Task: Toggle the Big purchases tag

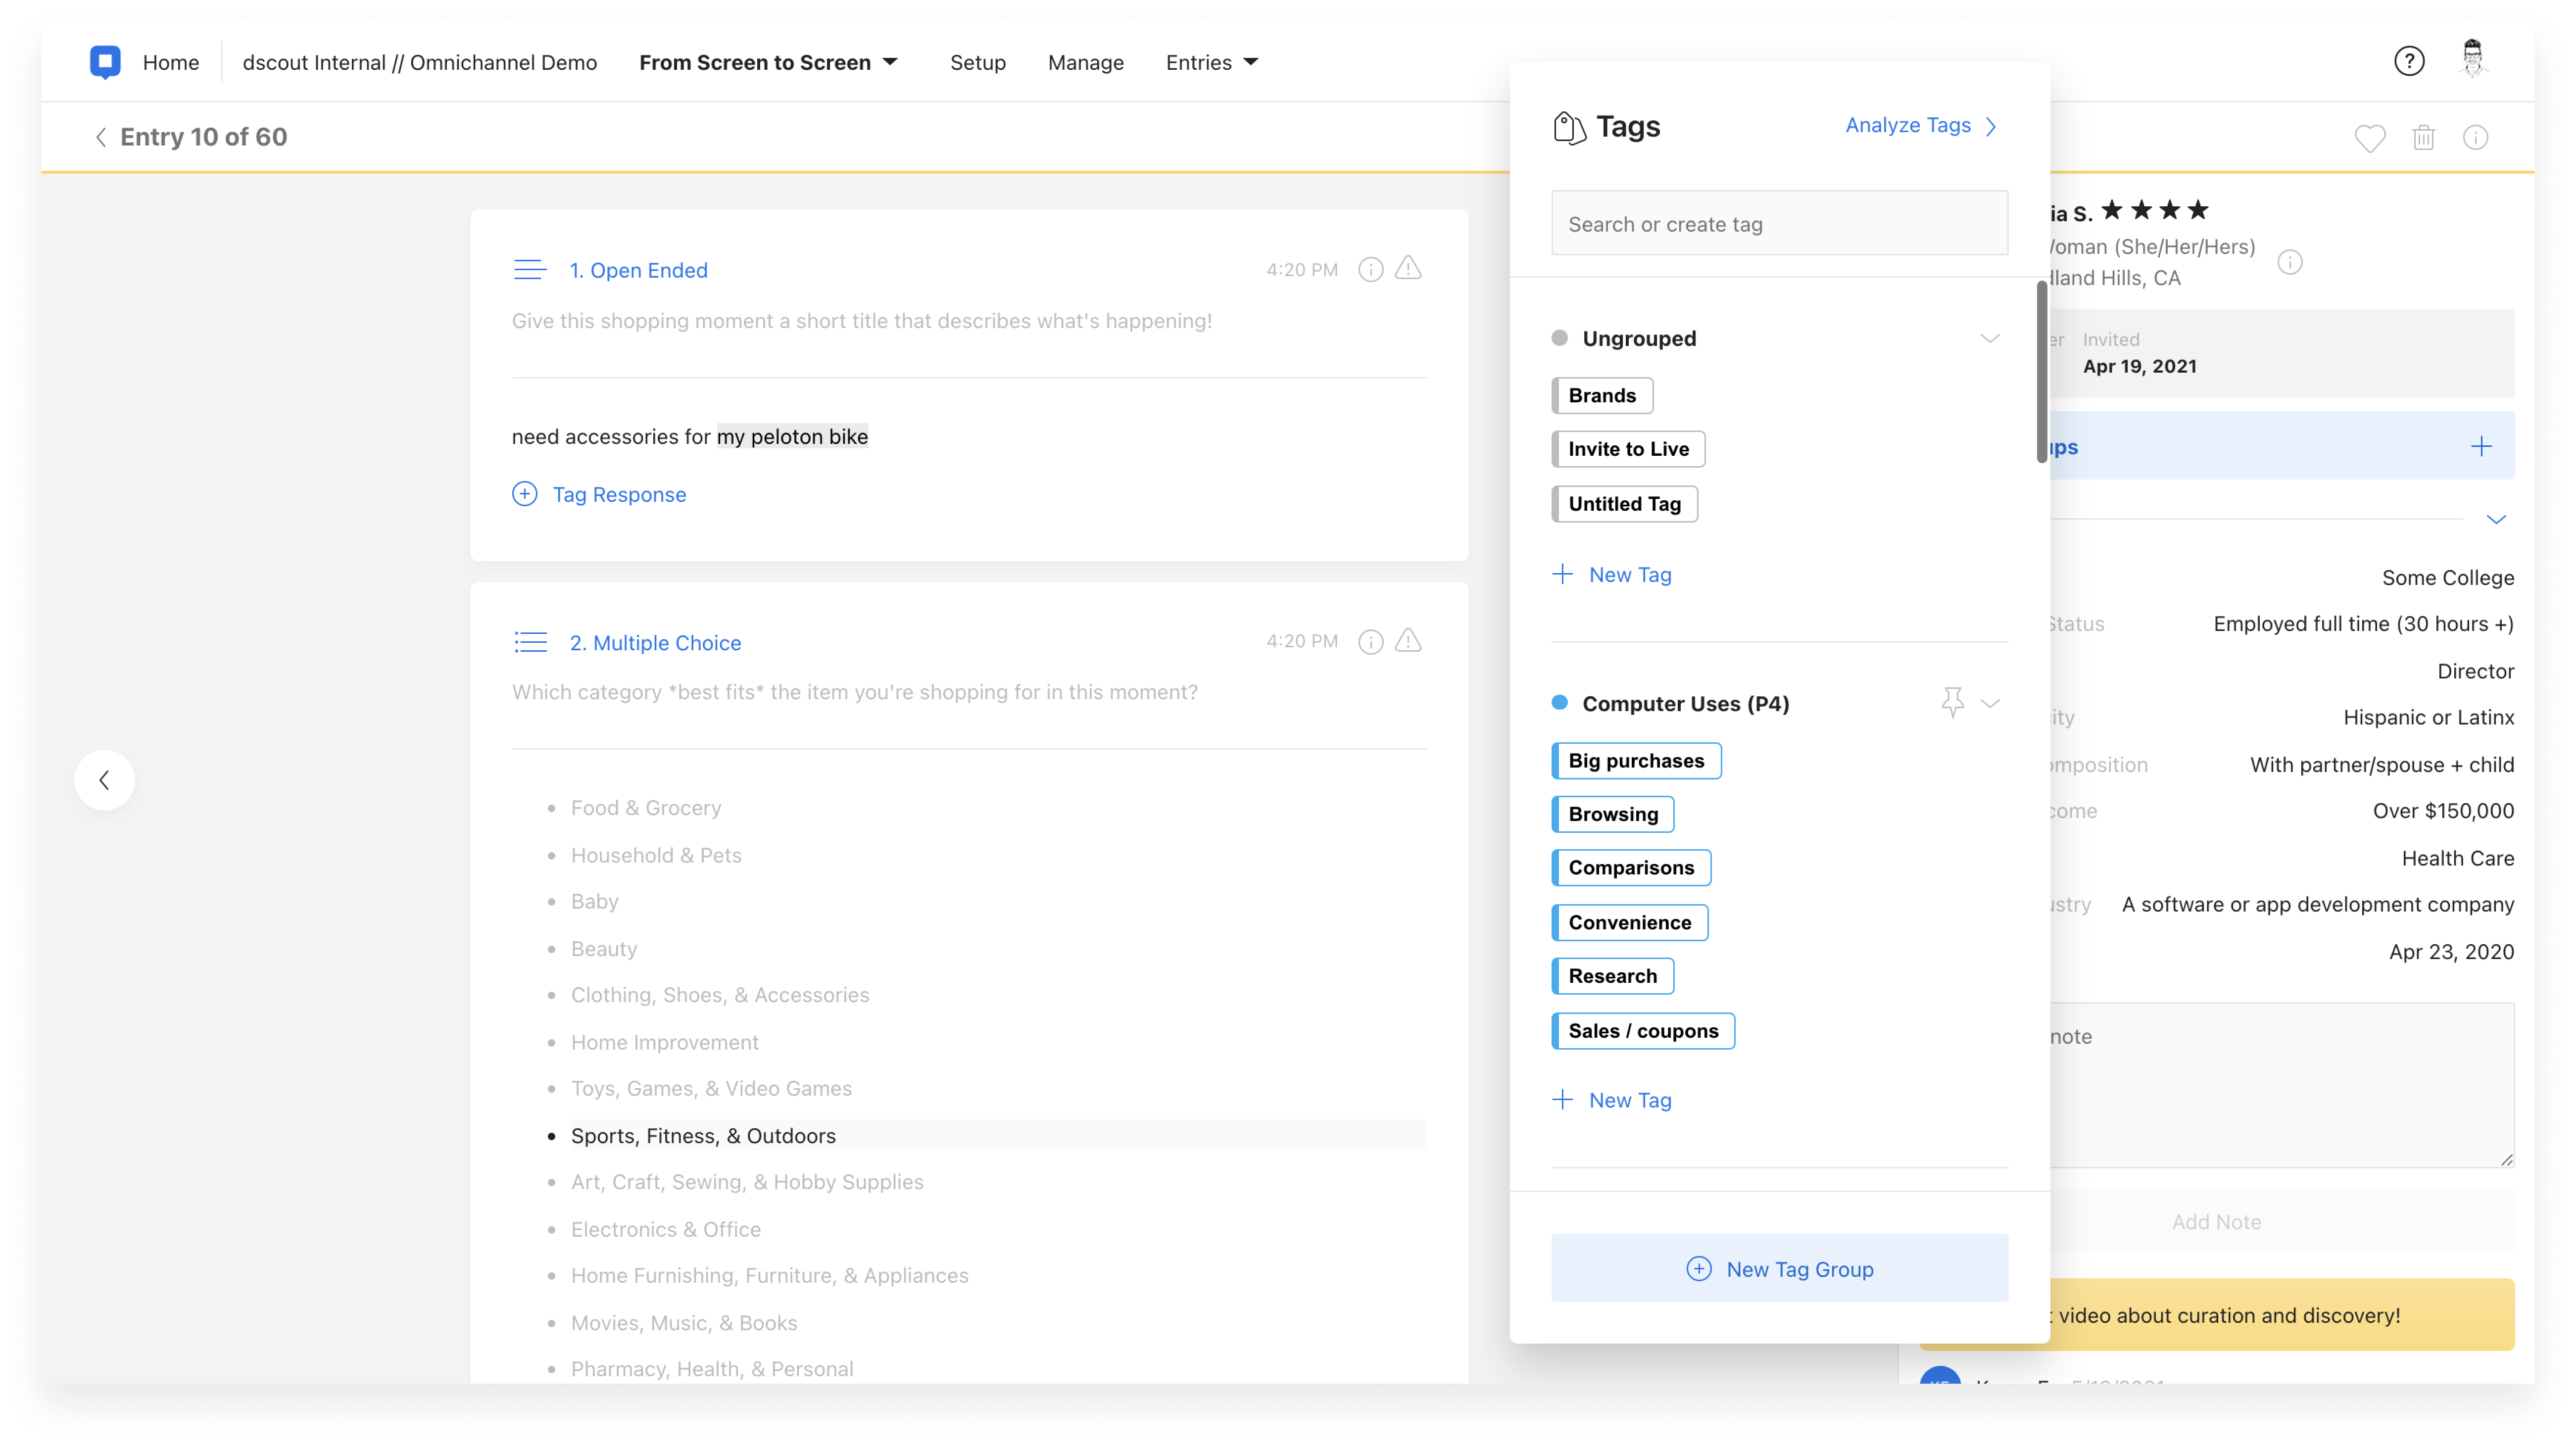Action: pos(1636,760)
